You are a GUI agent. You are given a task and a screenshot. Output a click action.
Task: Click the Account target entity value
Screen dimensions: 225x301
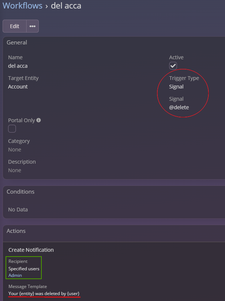pyautogui.click(x=18, y=87)
